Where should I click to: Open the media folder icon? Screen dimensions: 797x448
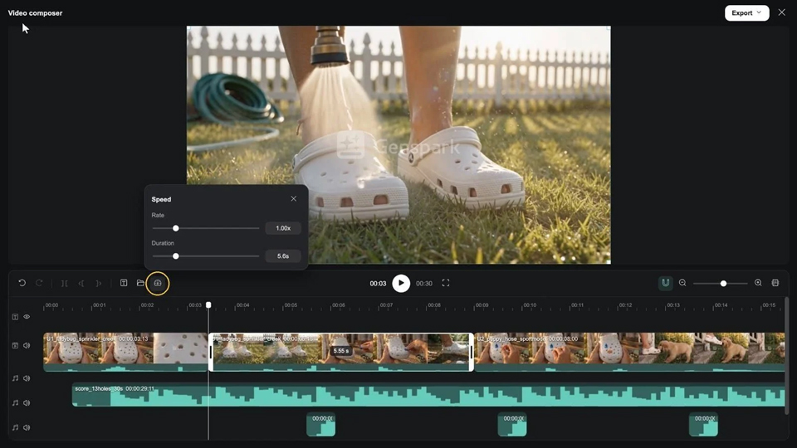[141, 283]
